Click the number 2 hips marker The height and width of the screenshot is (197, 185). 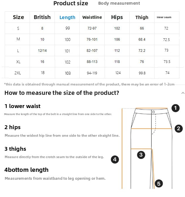[x=179, y=129]
